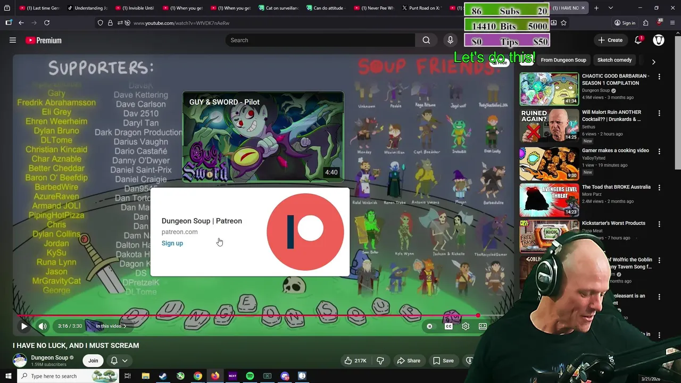The width and height of the screenshot is (681, 383).
Task: Open Firefox from the taskbar
Action: (215, 376)
